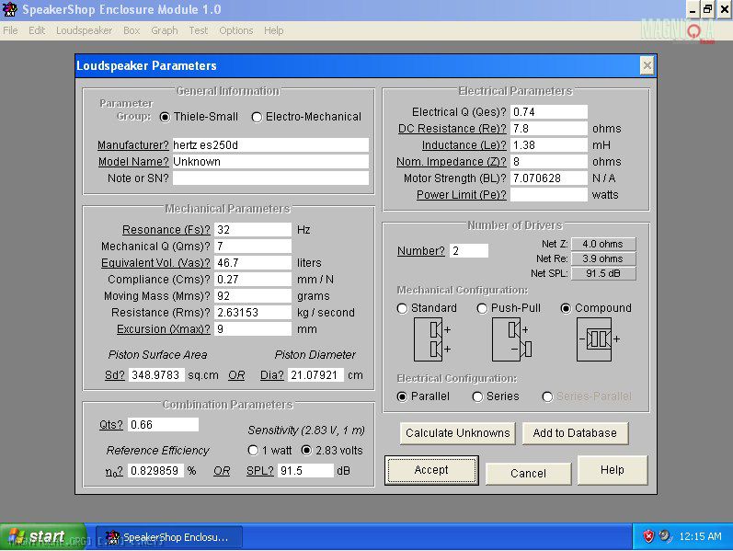Click the Accept button
This screenshot has height=551, width=733.
[x=431, y=470]
